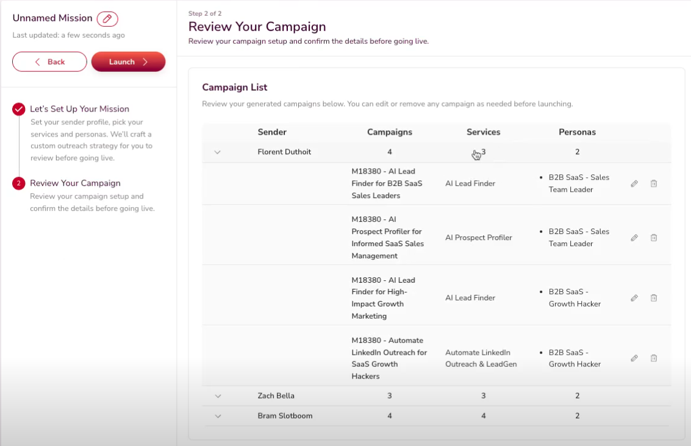
Task: Delete the AI Prospect Profiler campaign
Action: 654,238
